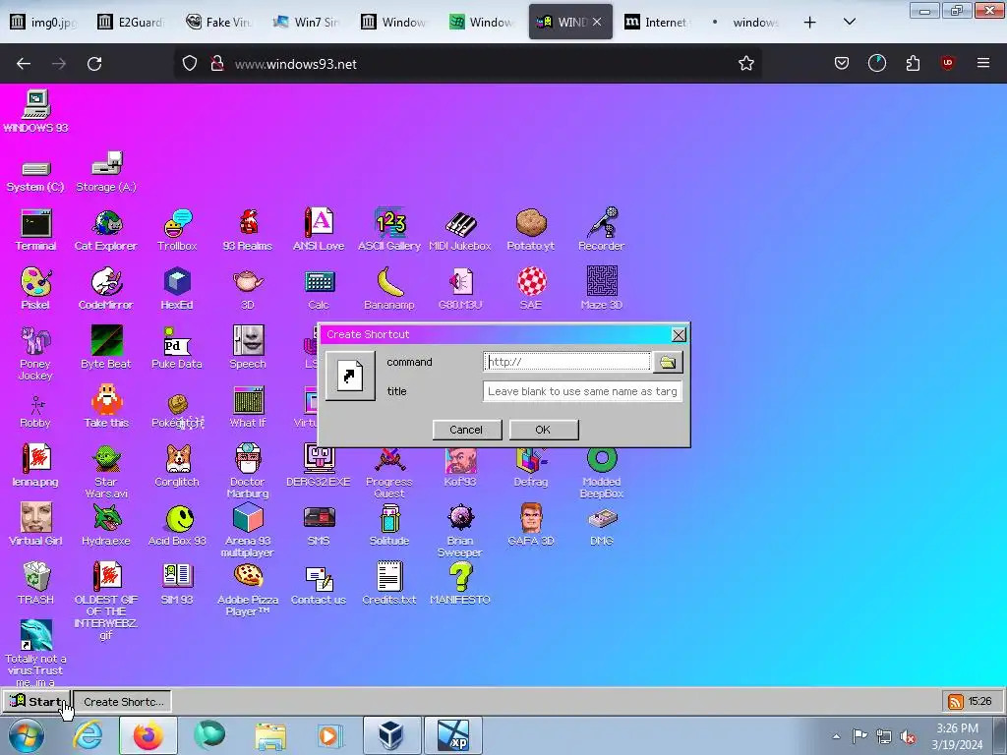Launch the Star Wars.avi Yoda icon
Viewport: 1007px width, 755px height.
pyautogui.click(x=106, y=471)
